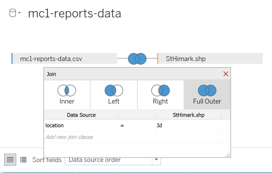
Task: Choose the Full Outer join option
Action: pyautogui.click(x=207, y=94)
